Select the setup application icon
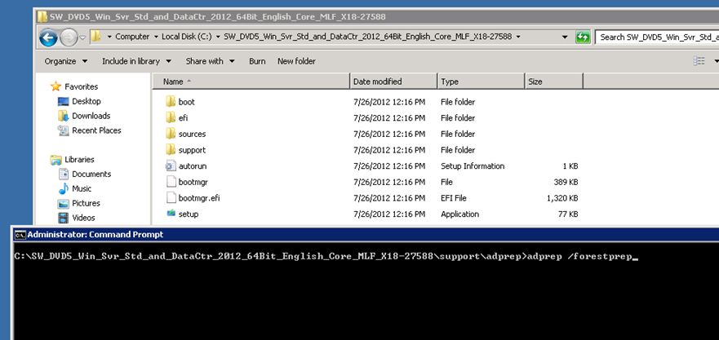The width and height of the screenshot is (719, 340). coord(171,214)
